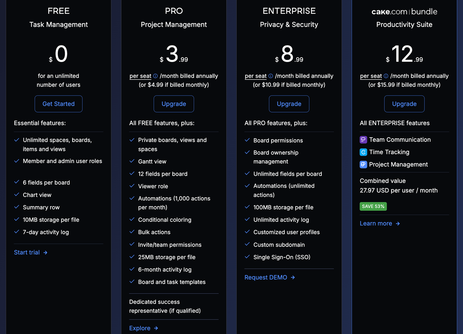Open the Start trial link

(x=27, y=252)
